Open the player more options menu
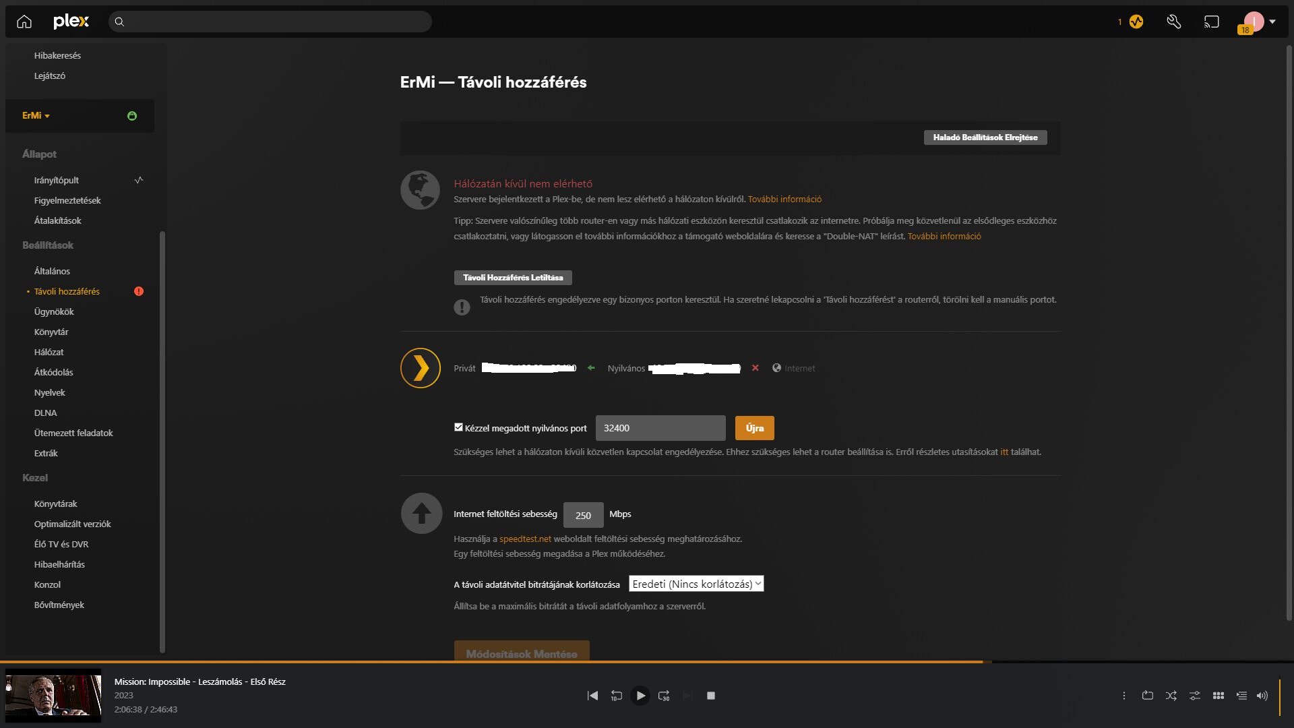The image size is (1294, 728). [x=1124, y=696]
